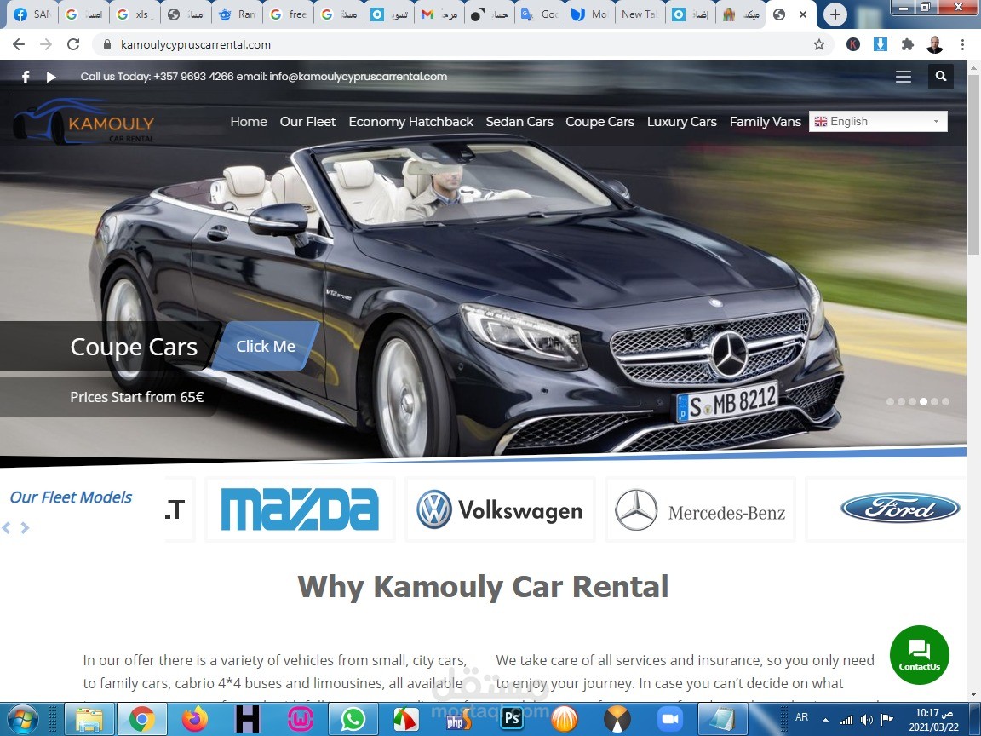Show previous fleet models with left arrow

(7, 527)
